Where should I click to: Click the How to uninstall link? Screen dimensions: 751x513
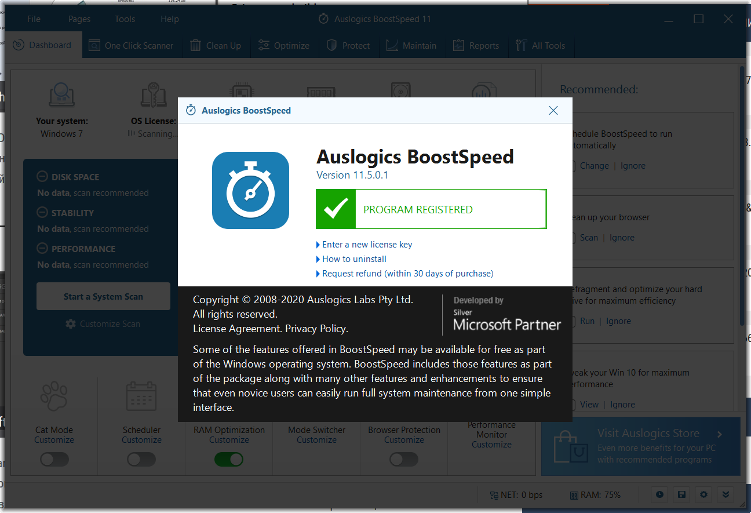(354, 259)
